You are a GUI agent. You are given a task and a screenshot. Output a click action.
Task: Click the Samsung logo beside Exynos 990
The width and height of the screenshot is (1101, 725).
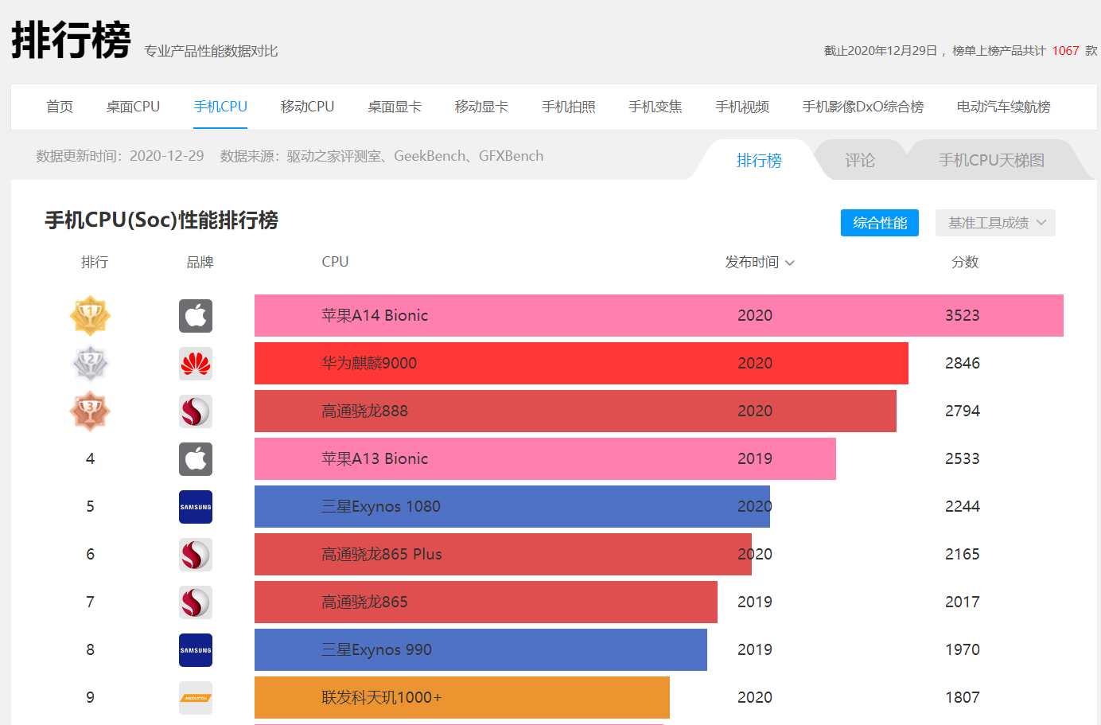coord(196,650)
